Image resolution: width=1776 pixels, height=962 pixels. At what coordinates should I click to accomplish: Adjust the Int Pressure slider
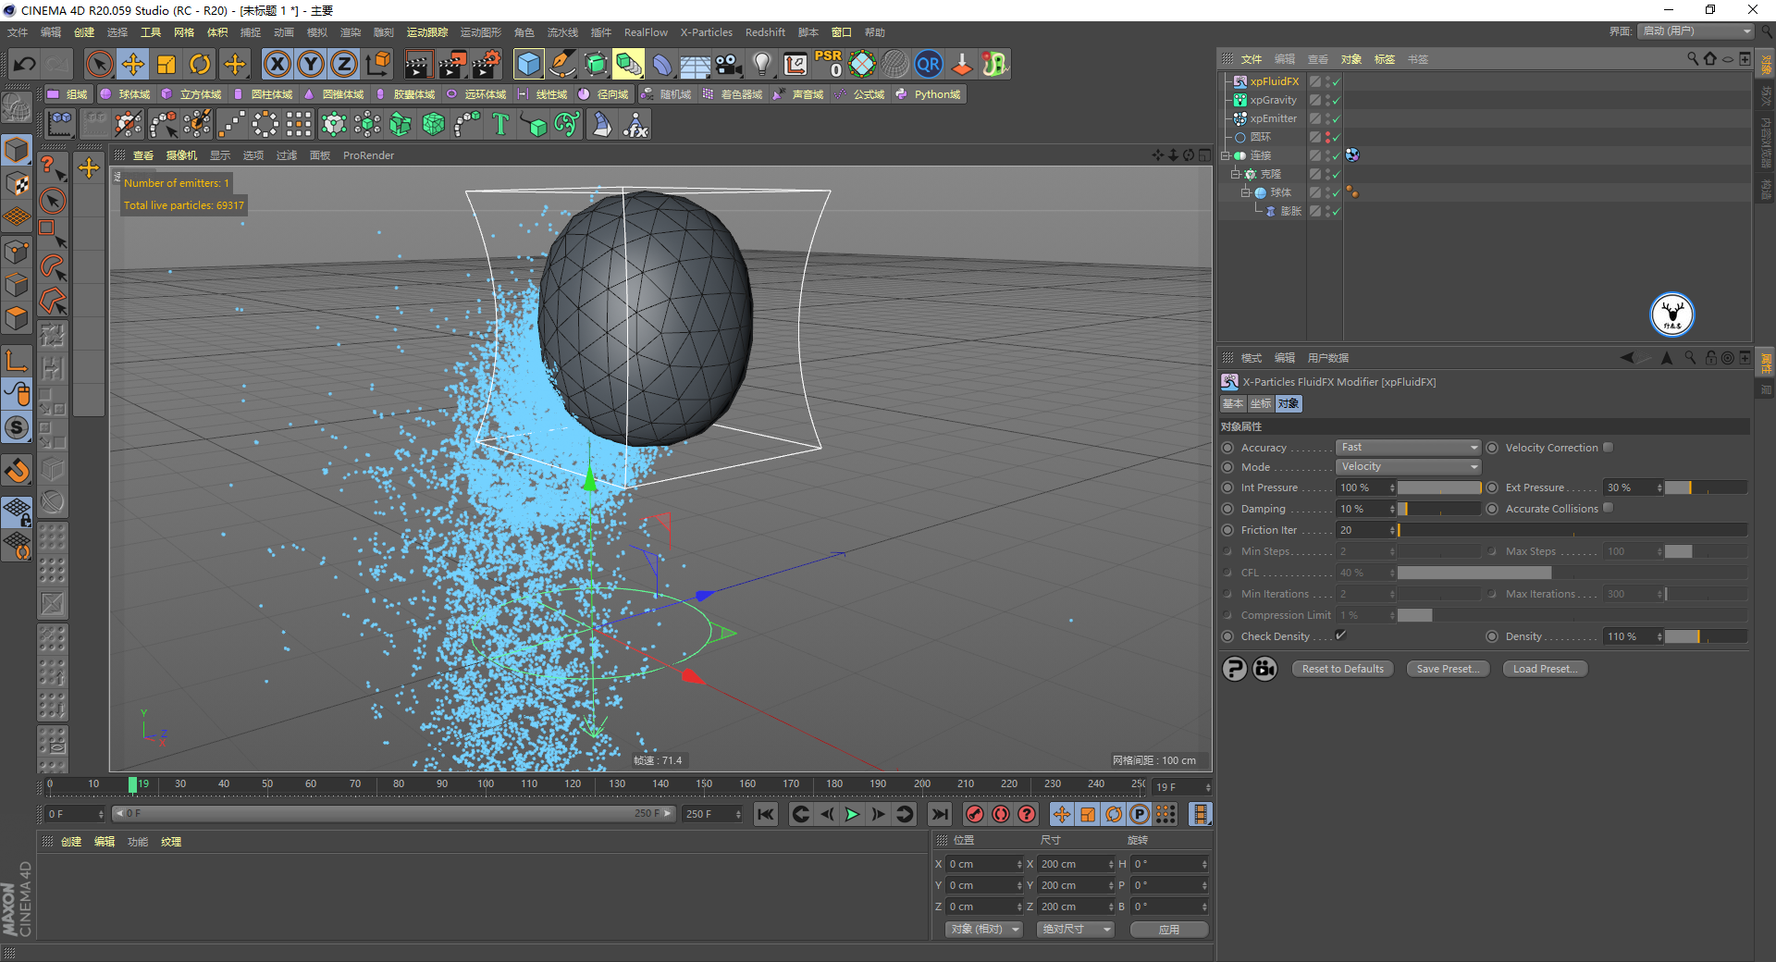[x=1438, y=487]
